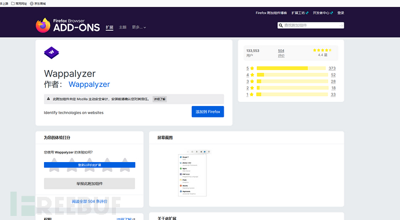Click the 28 three-star count
Screen dimensions: 400x220
[333, 82]
